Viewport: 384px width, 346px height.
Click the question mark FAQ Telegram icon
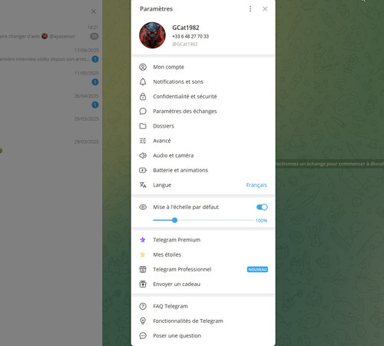pos(143,306)
